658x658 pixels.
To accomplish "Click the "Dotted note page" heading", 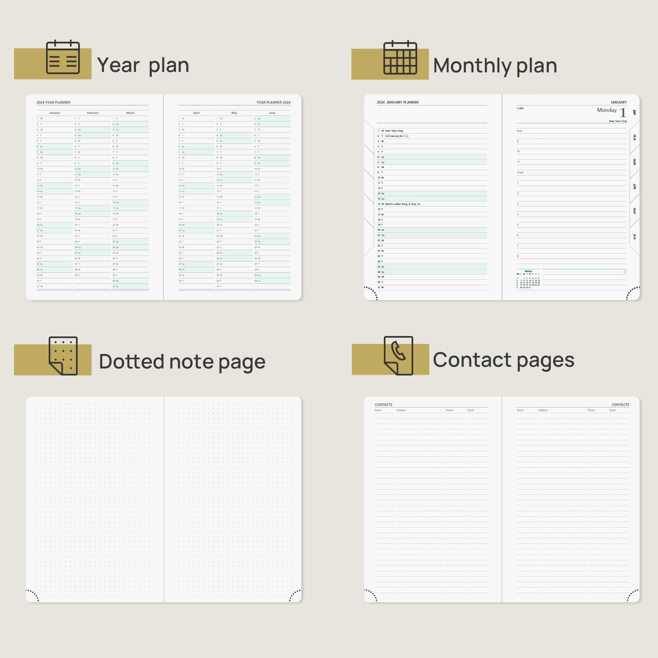I will 182,362.
